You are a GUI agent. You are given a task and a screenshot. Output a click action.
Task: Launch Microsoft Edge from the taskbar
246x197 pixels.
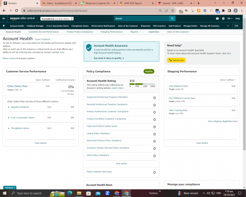69,193
